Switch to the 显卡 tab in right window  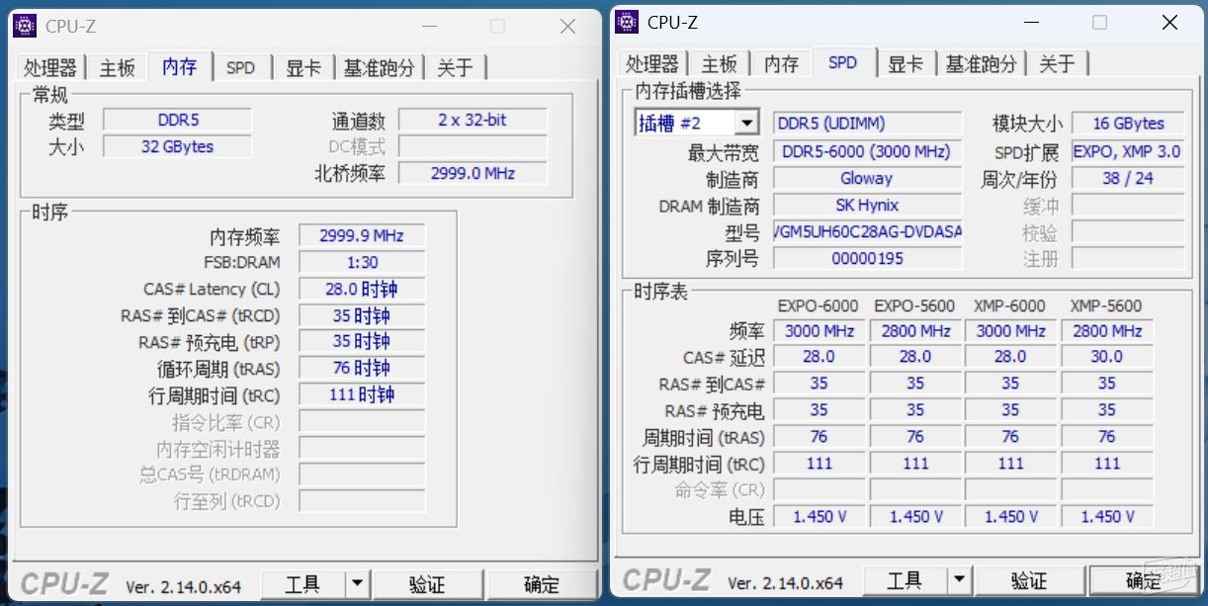[x=906, y=62]
